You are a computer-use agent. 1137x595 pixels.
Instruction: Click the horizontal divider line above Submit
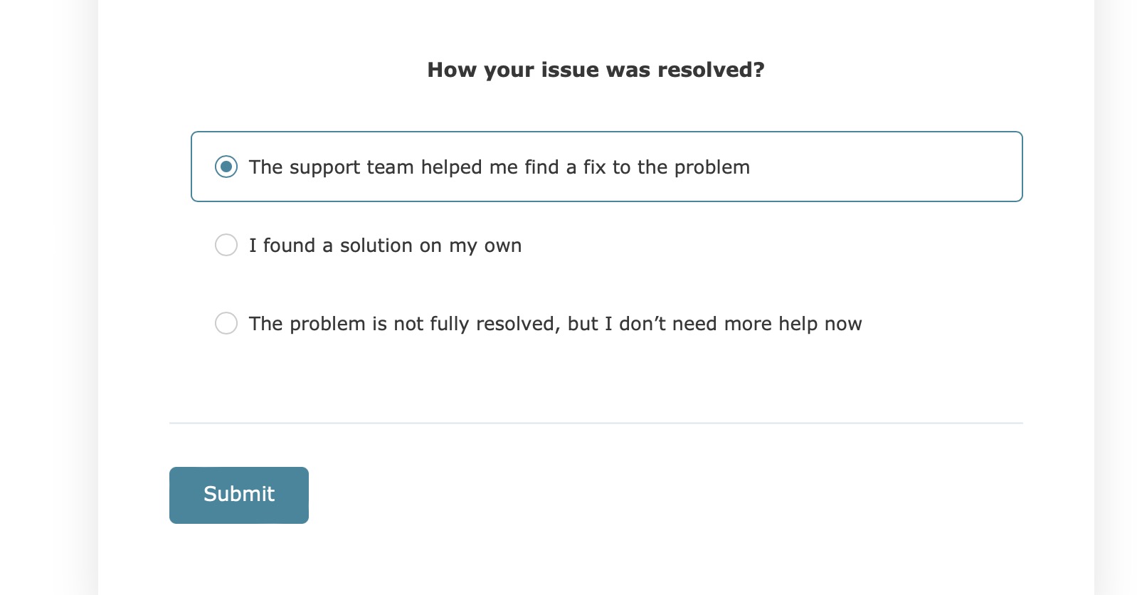click(596, 423)
